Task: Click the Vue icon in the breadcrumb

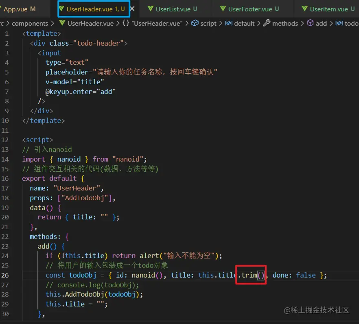Action: pos(62,23)
